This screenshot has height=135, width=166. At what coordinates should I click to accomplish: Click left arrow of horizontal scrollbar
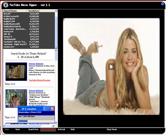click(5, 126)
